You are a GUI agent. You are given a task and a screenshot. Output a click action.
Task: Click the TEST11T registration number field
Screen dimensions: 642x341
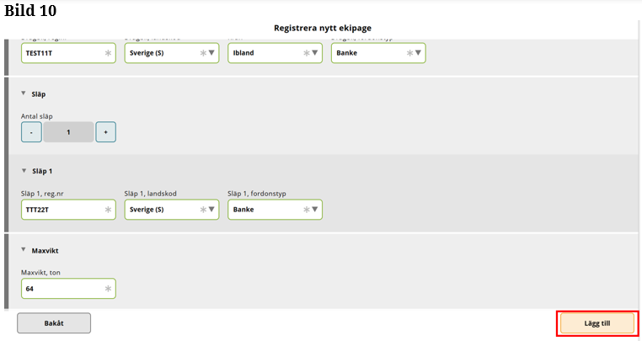coord(61,52)
